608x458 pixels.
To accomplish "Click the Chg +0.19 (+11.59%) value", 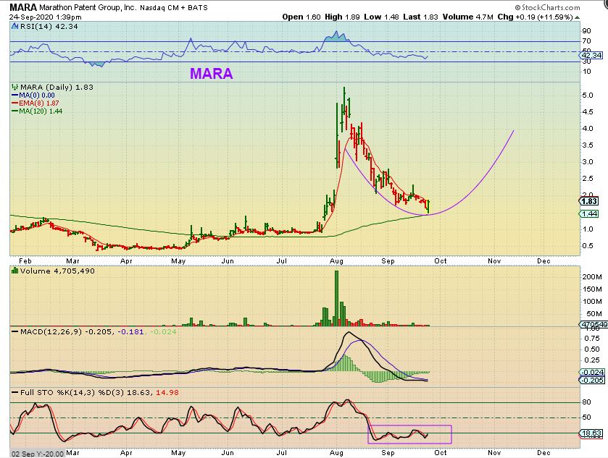I will point(535,17).
